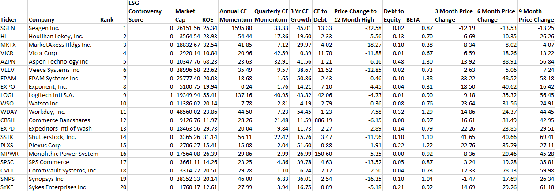Select the SYKE ticker cell
This screenshot has width=555, height=191.
(9, 187)
